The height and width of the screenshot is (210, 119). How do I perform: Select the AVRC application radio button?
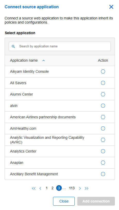pyautogui.click(x=103, y=140)
